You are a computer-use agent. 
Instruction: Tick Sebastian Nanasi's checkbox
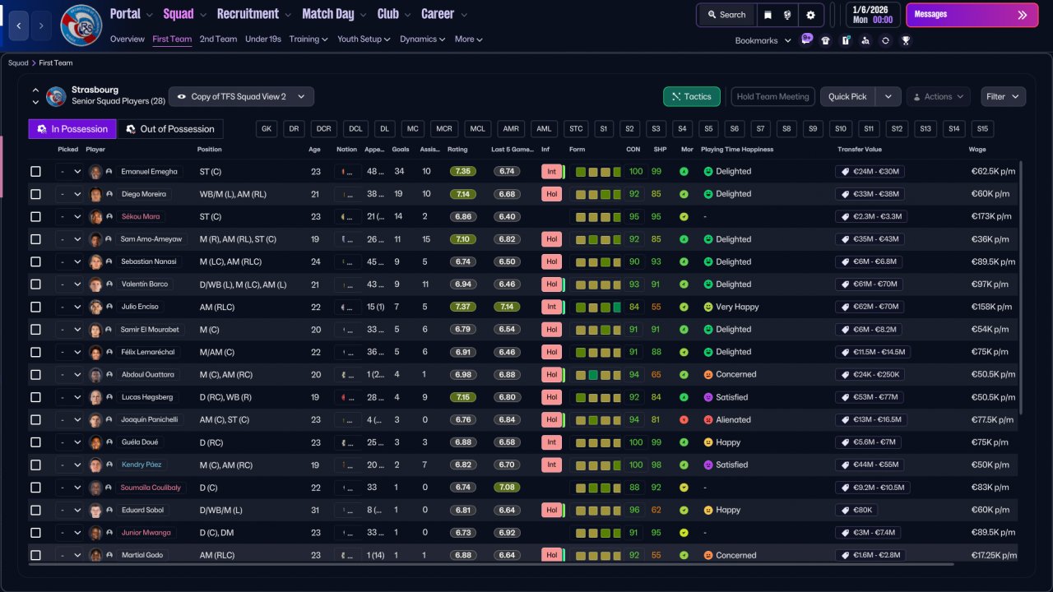click(x=35, y=261)
